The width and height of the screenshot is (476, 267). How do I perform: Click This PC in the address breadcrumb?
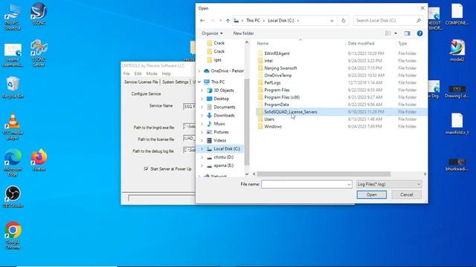click(x=253, y=21)
